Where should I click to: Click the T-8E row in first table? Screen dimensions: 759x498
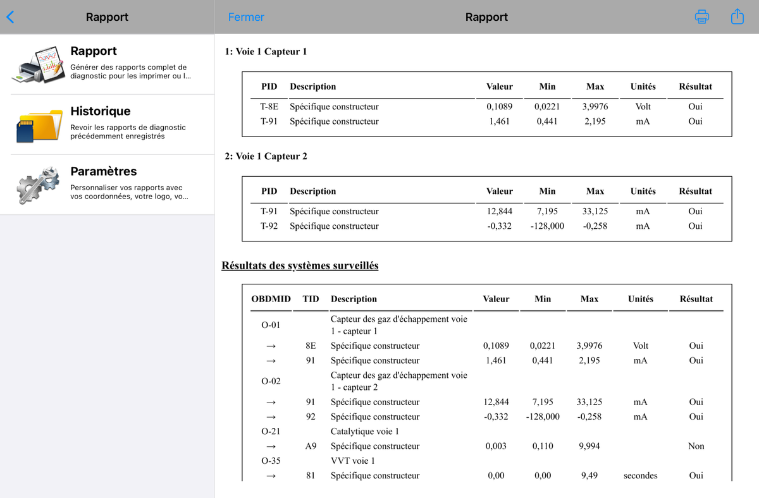point(486,106)
